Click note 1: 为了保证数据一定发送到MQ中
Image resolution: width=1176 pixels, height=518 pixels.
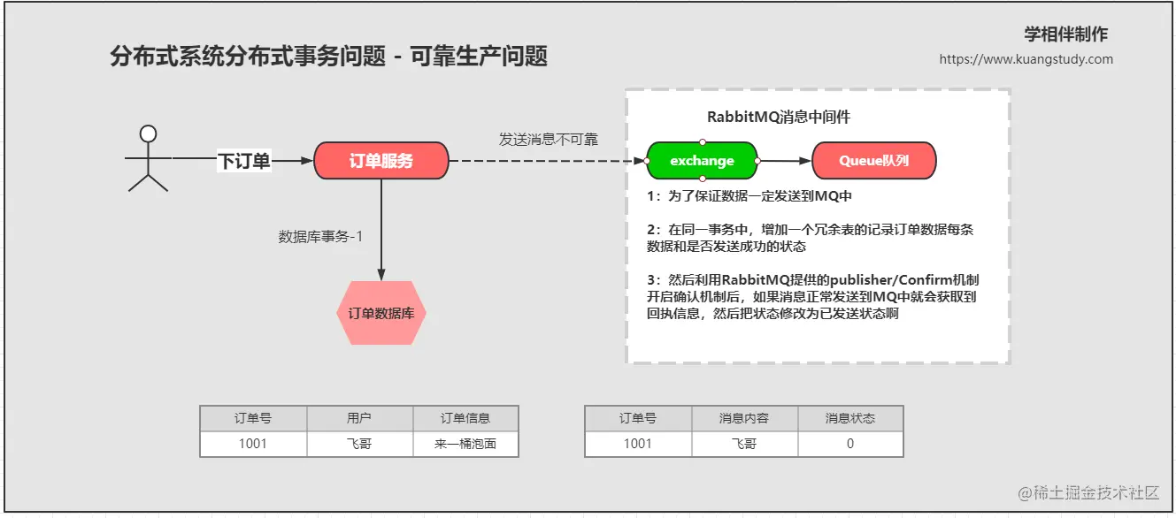(749, 196)
